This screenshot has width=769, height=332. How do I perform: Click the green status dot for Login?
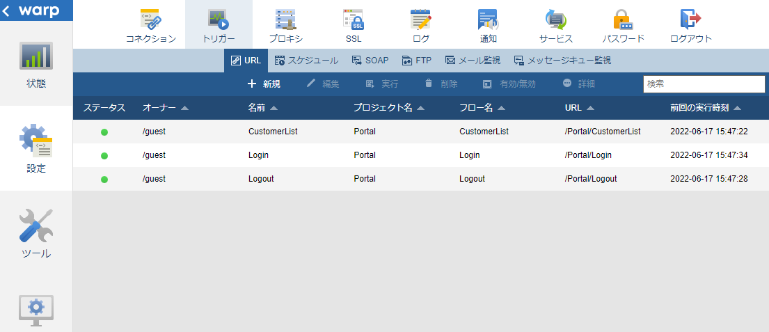tap(104, 156)
